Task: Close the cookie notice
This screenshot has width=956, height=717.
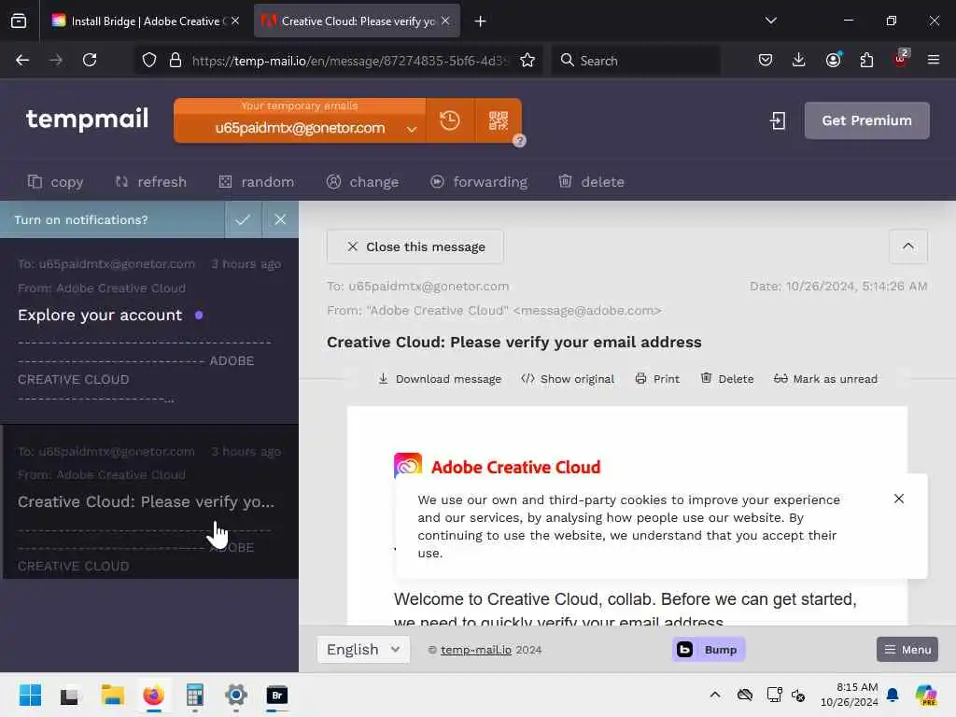Action: point(899,499)
